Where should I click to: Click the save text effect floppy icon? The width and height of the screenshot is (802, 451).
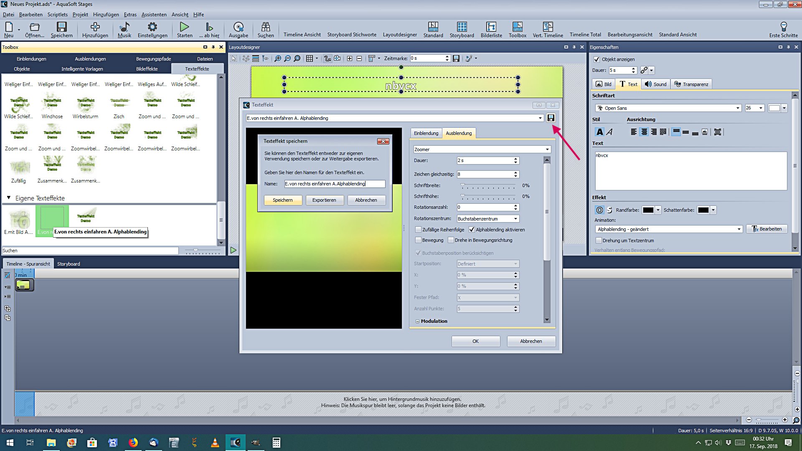click(551, 118)
